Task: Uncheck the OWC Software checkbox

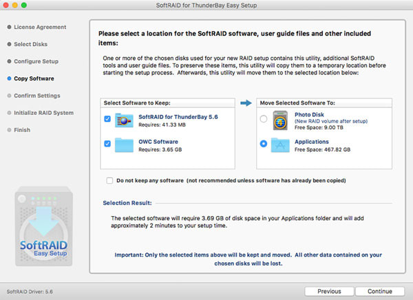Action: point(107,143)
